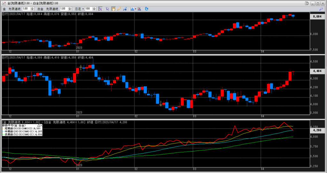Viewport: 327px width, 173px height.
Task: Close the chart window
Action: tap(323, 3)
